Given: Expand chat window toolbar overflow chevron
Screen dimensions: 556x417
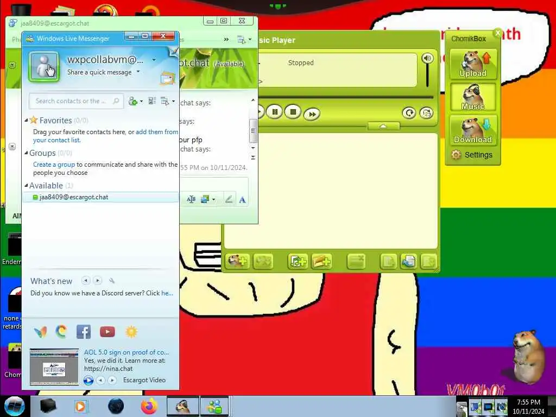Looking at the screenshot, I should (226, 39).
